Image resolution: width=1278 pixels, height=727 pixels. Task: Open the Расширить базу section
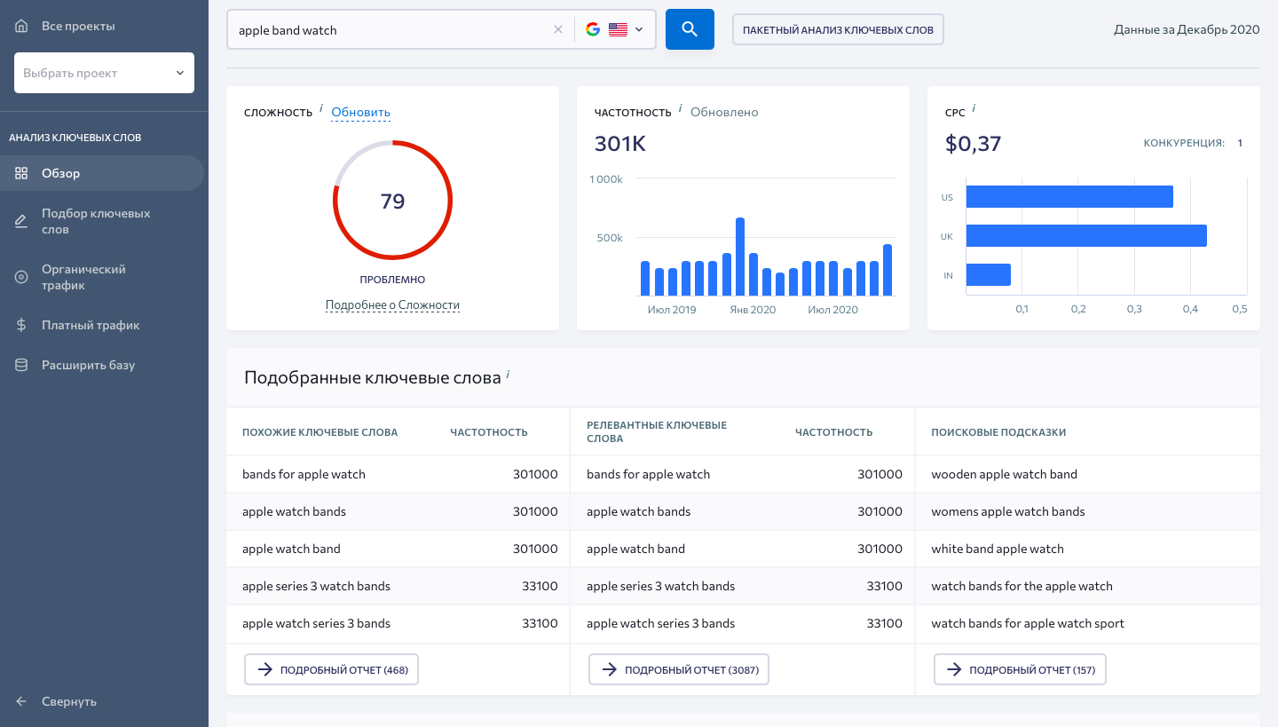click(88, 365)
